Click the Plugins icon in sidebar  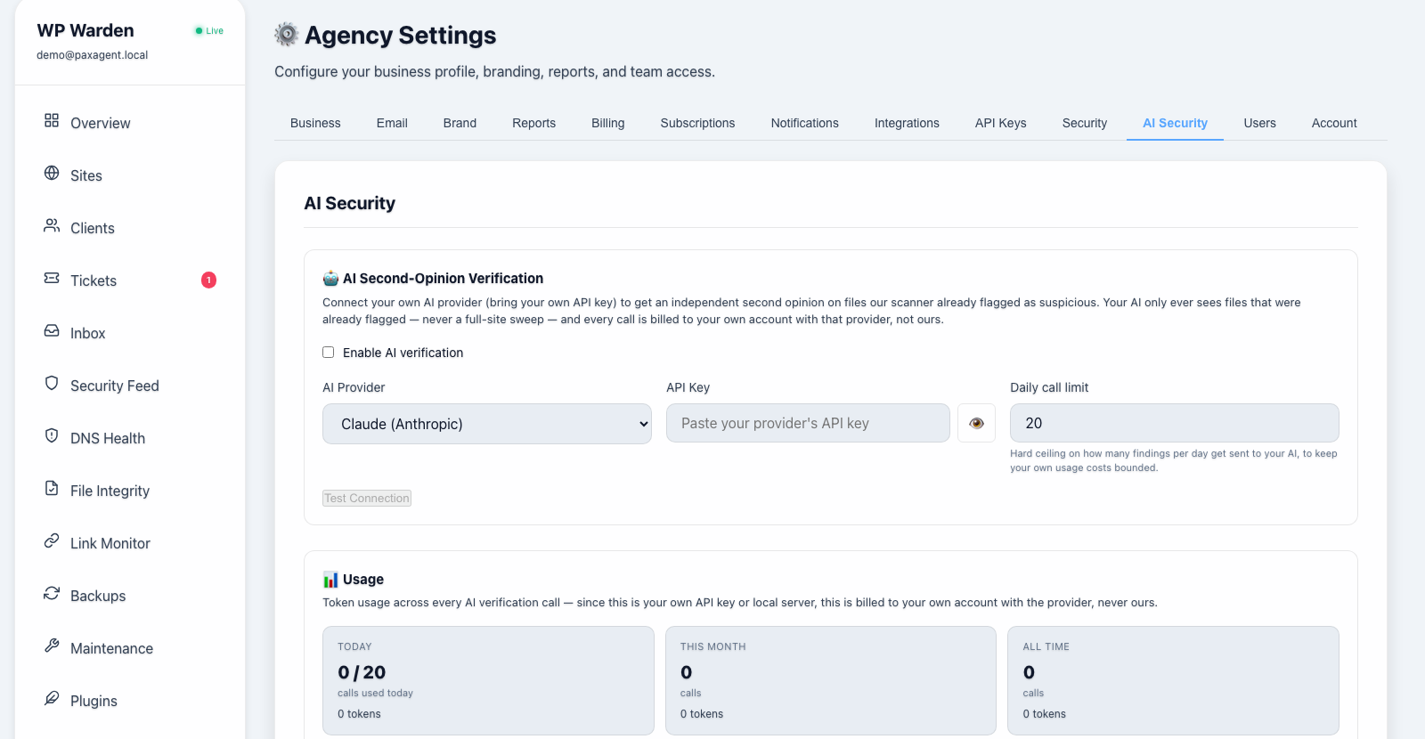click(52, 698)
